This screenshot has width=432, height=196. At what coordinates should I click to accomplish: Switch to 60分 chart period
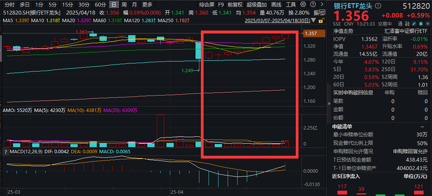point(100,5)
